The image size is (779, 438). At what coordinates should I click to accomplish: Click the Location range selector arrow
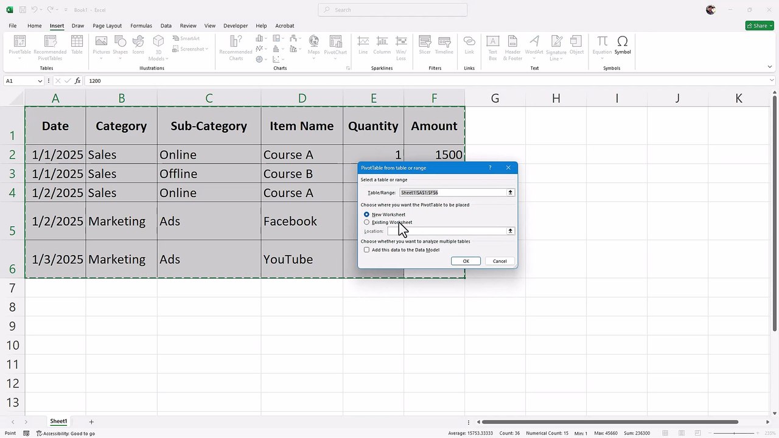tap(511, 231)
